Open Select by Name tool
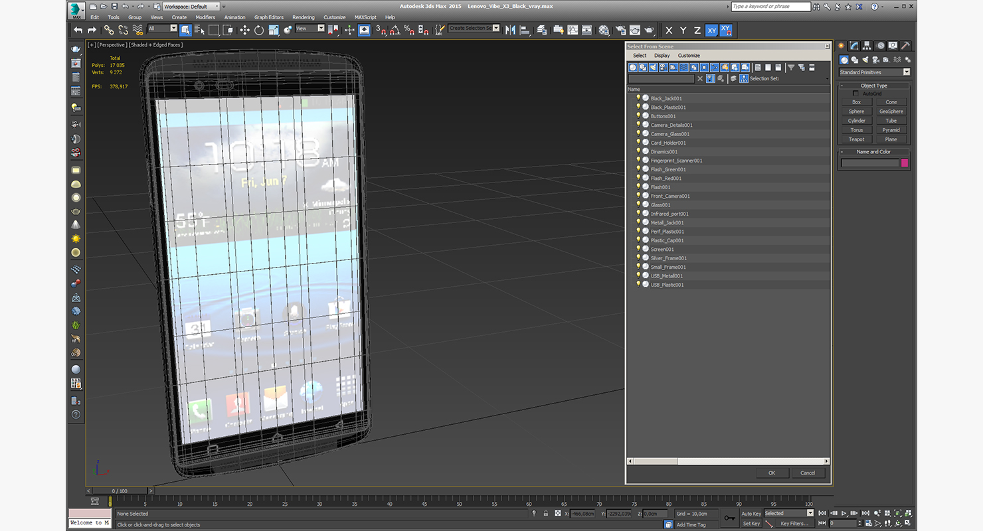The image size is (983, 531). (x=199, y=30)
